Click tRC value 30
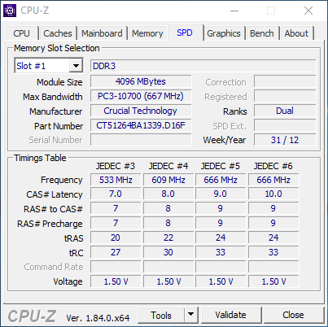This screenshot has height=327, width=328. [x=168, y=252]
